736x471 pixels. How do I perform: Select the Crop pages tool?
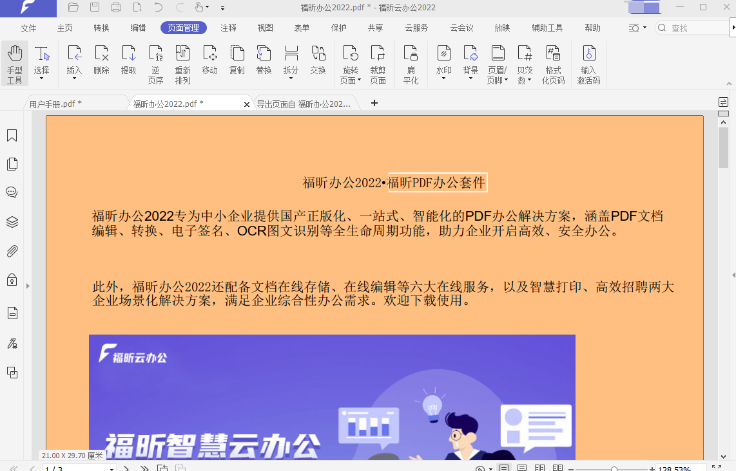378,61
